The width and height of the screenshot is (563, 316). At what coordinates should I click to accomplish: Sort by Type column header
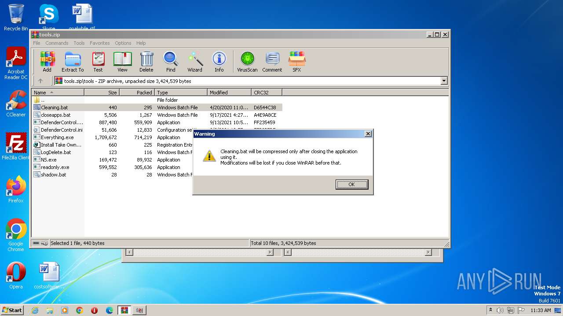181,92
